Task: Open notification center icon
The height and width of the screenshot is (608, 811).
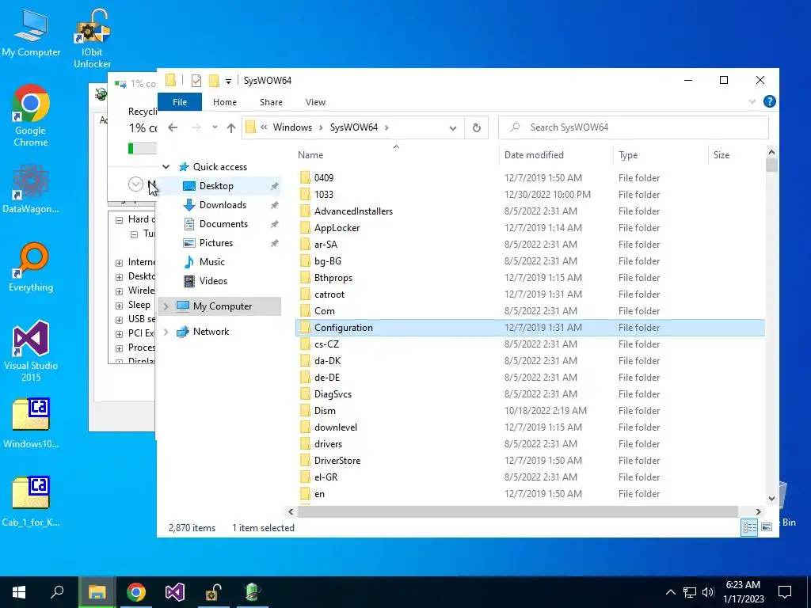Action: (x=785, y=592)
